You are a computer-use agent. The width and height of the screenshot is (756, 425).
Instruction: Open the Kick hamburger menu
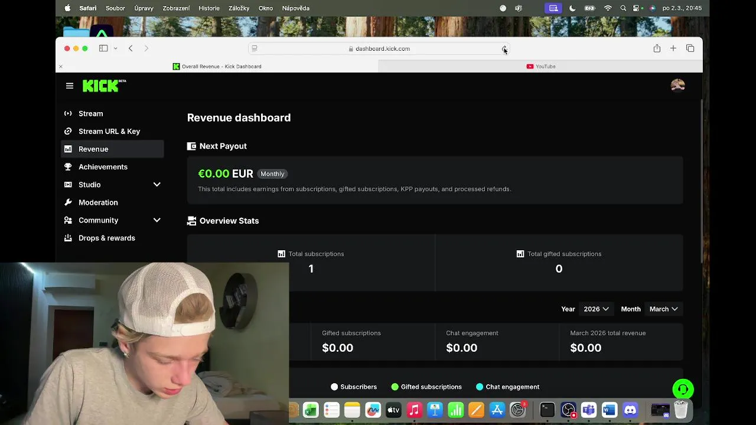click(x=70, y=86)
